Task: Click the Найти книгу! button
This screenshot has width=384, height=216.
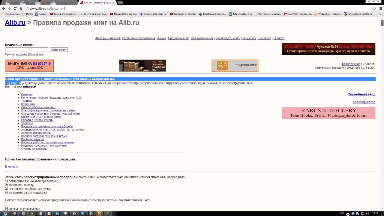Action: tap(59, 49)
